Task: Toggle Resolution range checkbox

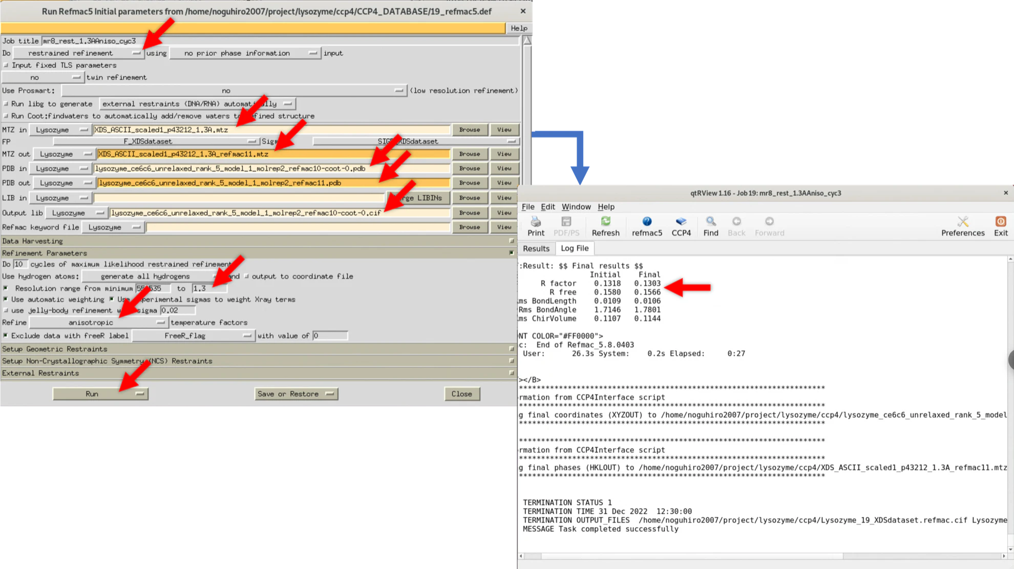Action: tap(6, 288)
